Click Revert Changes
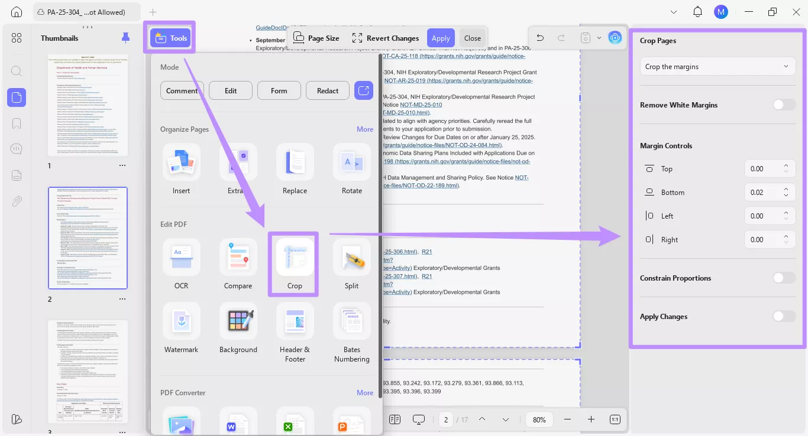The height and width of the screenshot is (436, 808). pyautogui.click(x=386, y=38)
